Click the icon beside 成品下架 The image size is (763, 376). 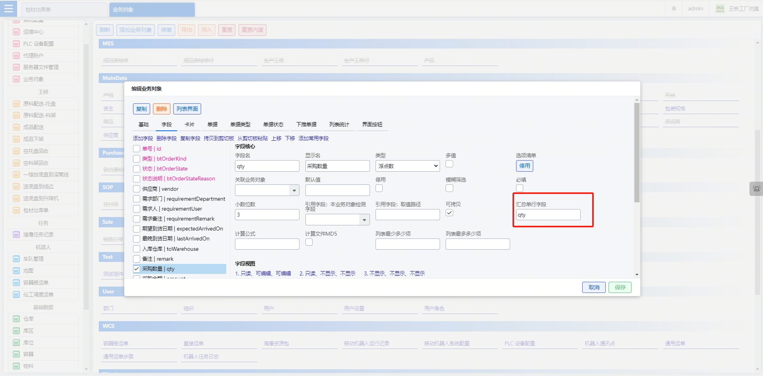coord(16,139)
